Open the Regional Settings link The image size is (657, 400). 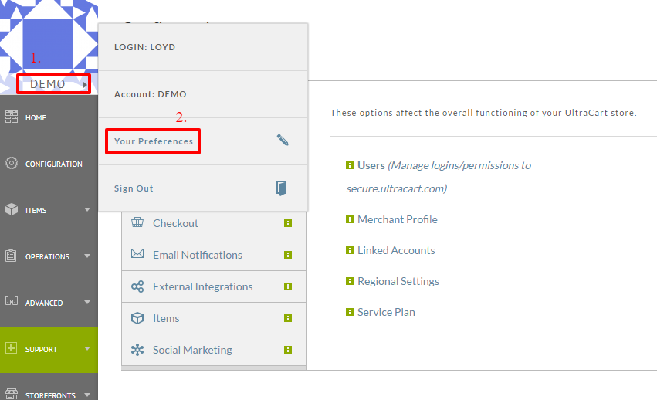click(x=398, y=281)
